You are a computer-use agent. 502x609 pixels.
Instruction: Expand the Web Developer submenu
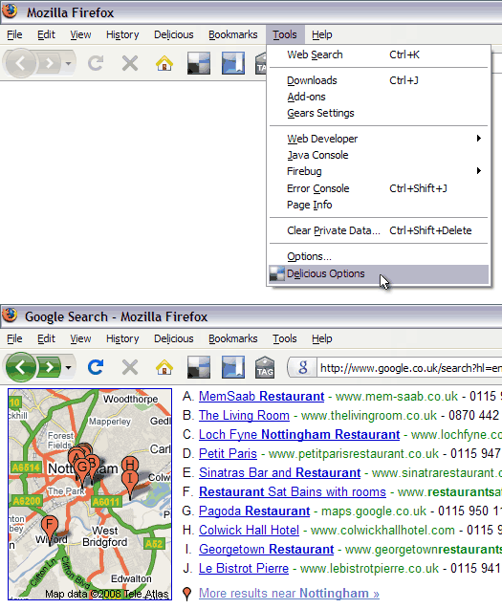[x=379, y=139]
